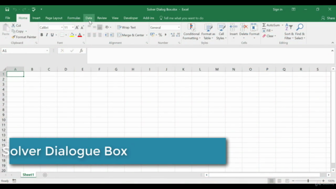Click the Save icon in the quick access toolbar
This screenshot has width=336, height=189.
tap(7, 9)
